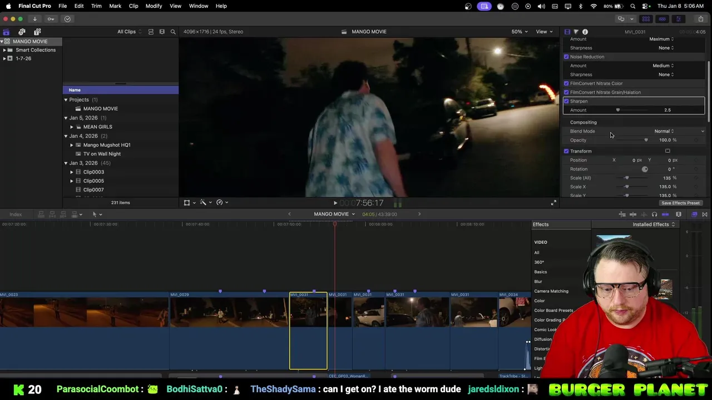Expand the Smart Collections folder
Viewport: 712px width, 400px height.
pyautogui.click(x=4, y=50)
